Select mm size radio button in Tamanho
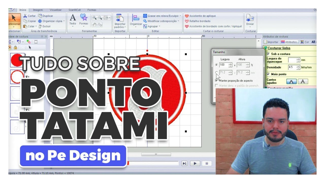Screen dimensions: 325x183 click(x=216, y=73)
